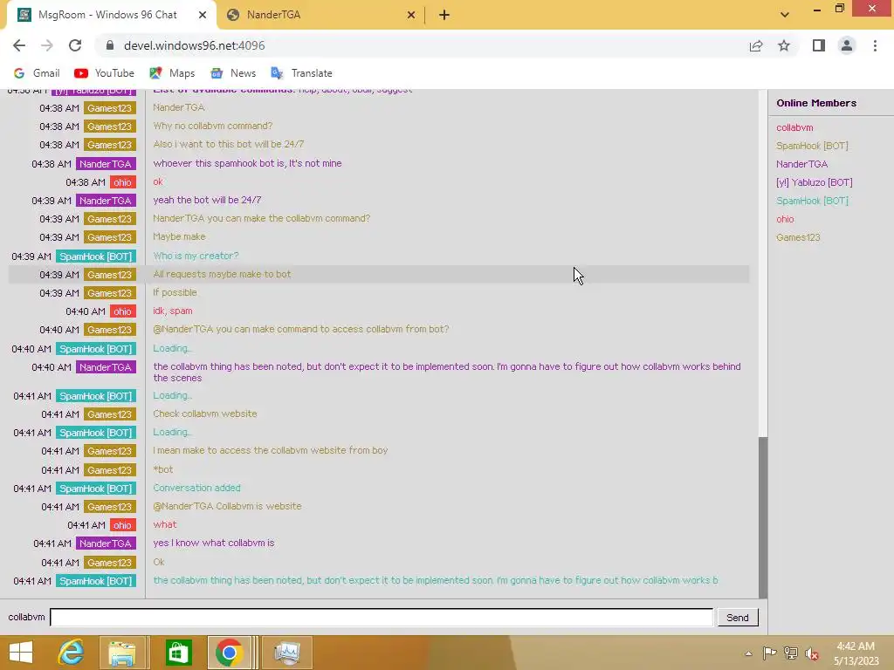Click the collabvm nickname label beside input
The width and height of the screenshot is (894, 670).
pos(26,617)
